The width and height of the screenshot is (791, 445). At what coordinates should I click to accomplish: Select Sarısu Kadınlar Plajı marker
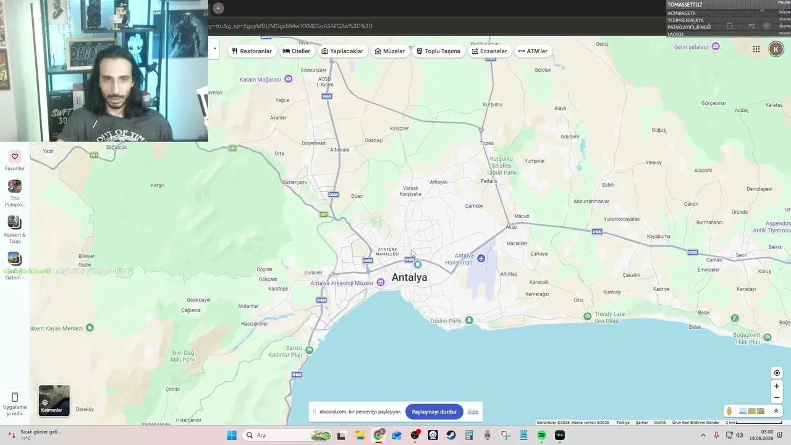pos(310,350)
